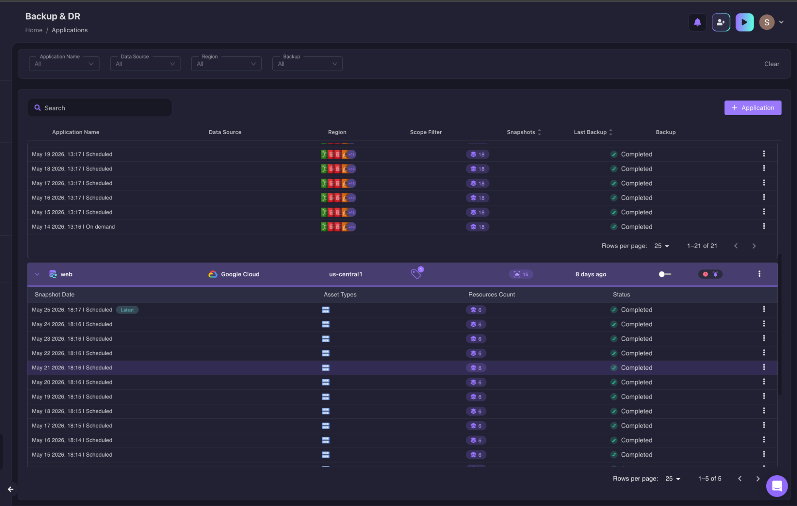
Task: Click the snapshots count badge 15 for web
Action: [521, 274]
